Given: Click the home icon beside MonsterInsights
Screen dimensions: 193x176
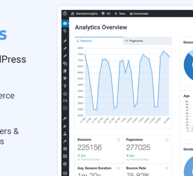Looking at the screenshot, I should click(x=73, y=14).
